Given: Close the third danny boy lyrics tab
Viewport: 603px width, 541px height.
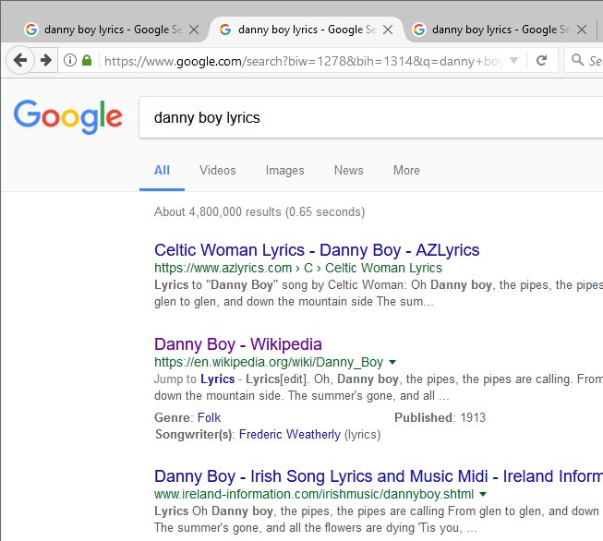Looking at the screenshot, I should coord(582,30).
